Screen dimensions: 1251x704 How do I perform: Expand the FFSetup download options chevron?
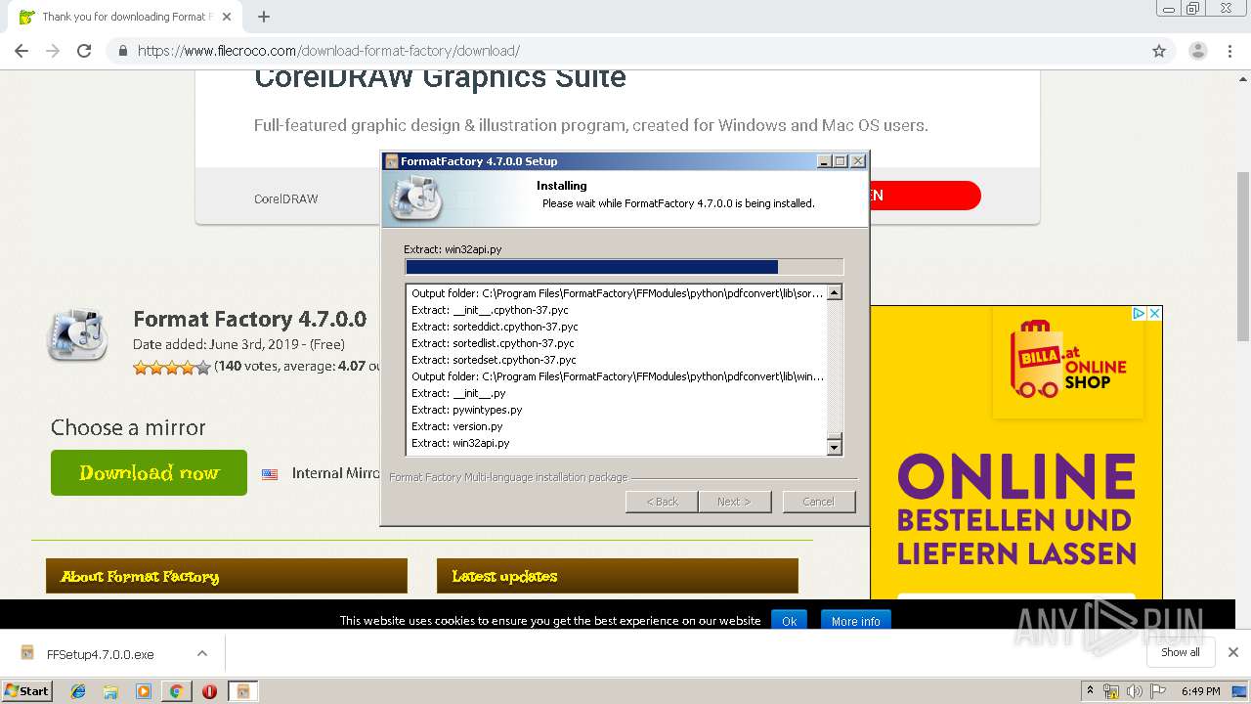pos(202,653)
